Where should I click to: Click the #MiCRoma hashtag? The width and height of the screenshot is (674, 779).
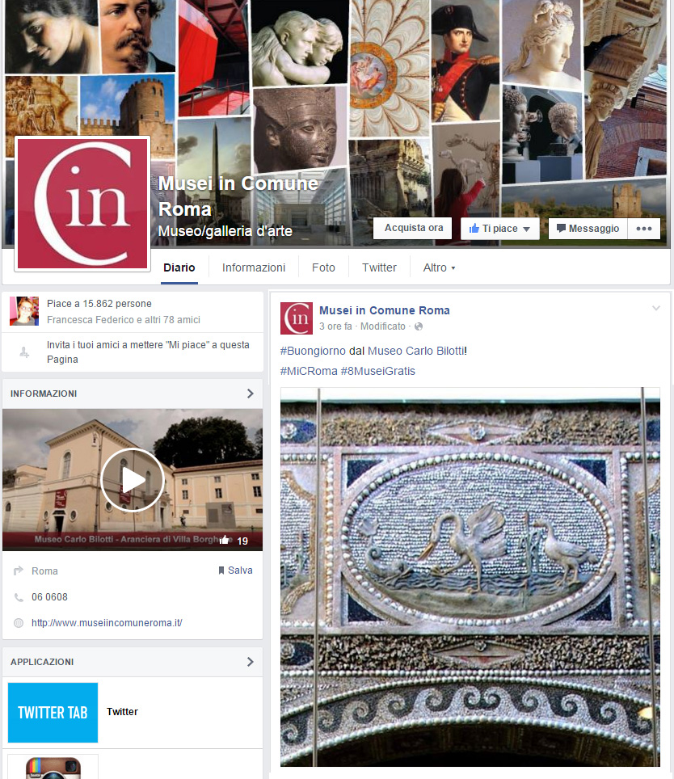309,371
